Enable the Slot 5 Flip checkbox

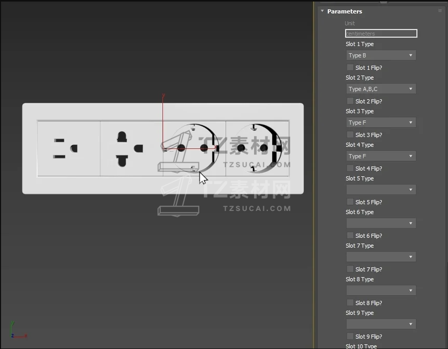coord(350,202)
